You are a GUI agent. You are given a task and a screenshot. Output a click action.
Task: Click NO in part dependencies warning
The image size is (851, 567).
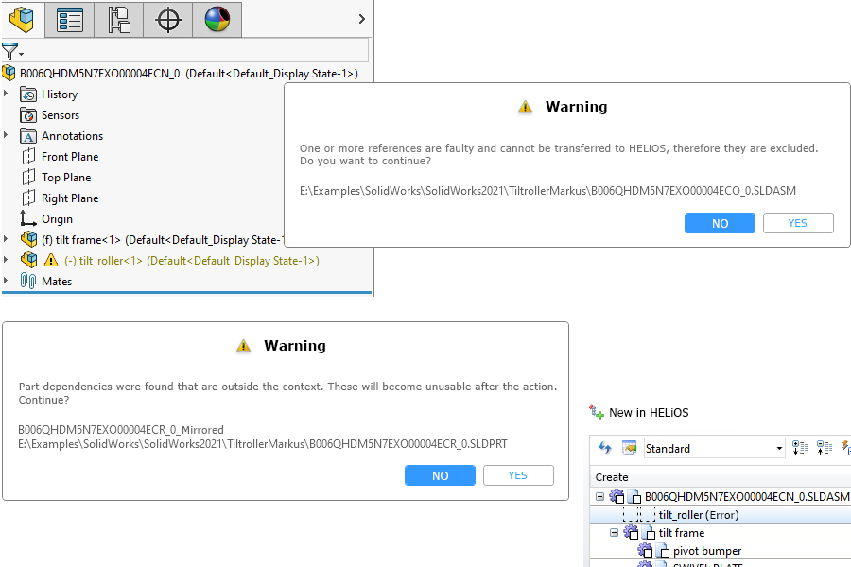click(440, 475)
